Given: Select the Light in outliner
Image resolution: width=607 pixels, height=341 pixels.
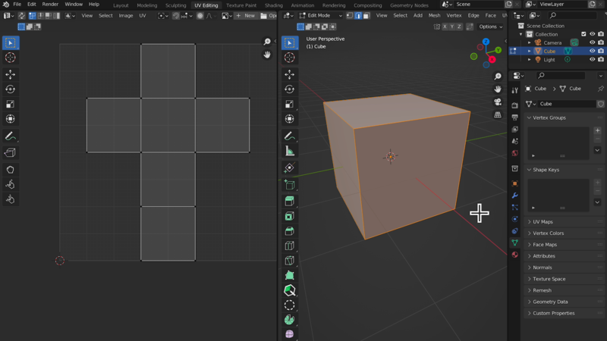Looking at the screenshot, I should pos(549,60).
